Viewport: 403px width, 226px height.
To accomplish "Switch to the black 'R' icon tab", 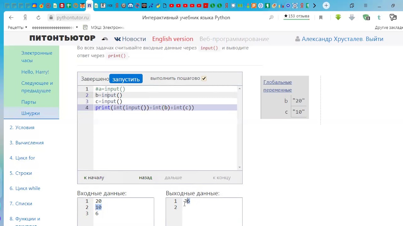I will [103, 6].
